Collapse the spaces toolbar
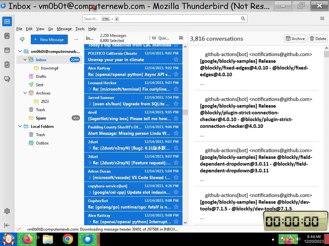 point(7,225)
